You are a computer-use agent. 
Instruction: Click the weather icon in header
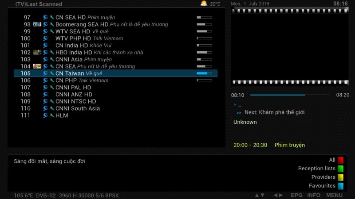(x=204, y=4)
